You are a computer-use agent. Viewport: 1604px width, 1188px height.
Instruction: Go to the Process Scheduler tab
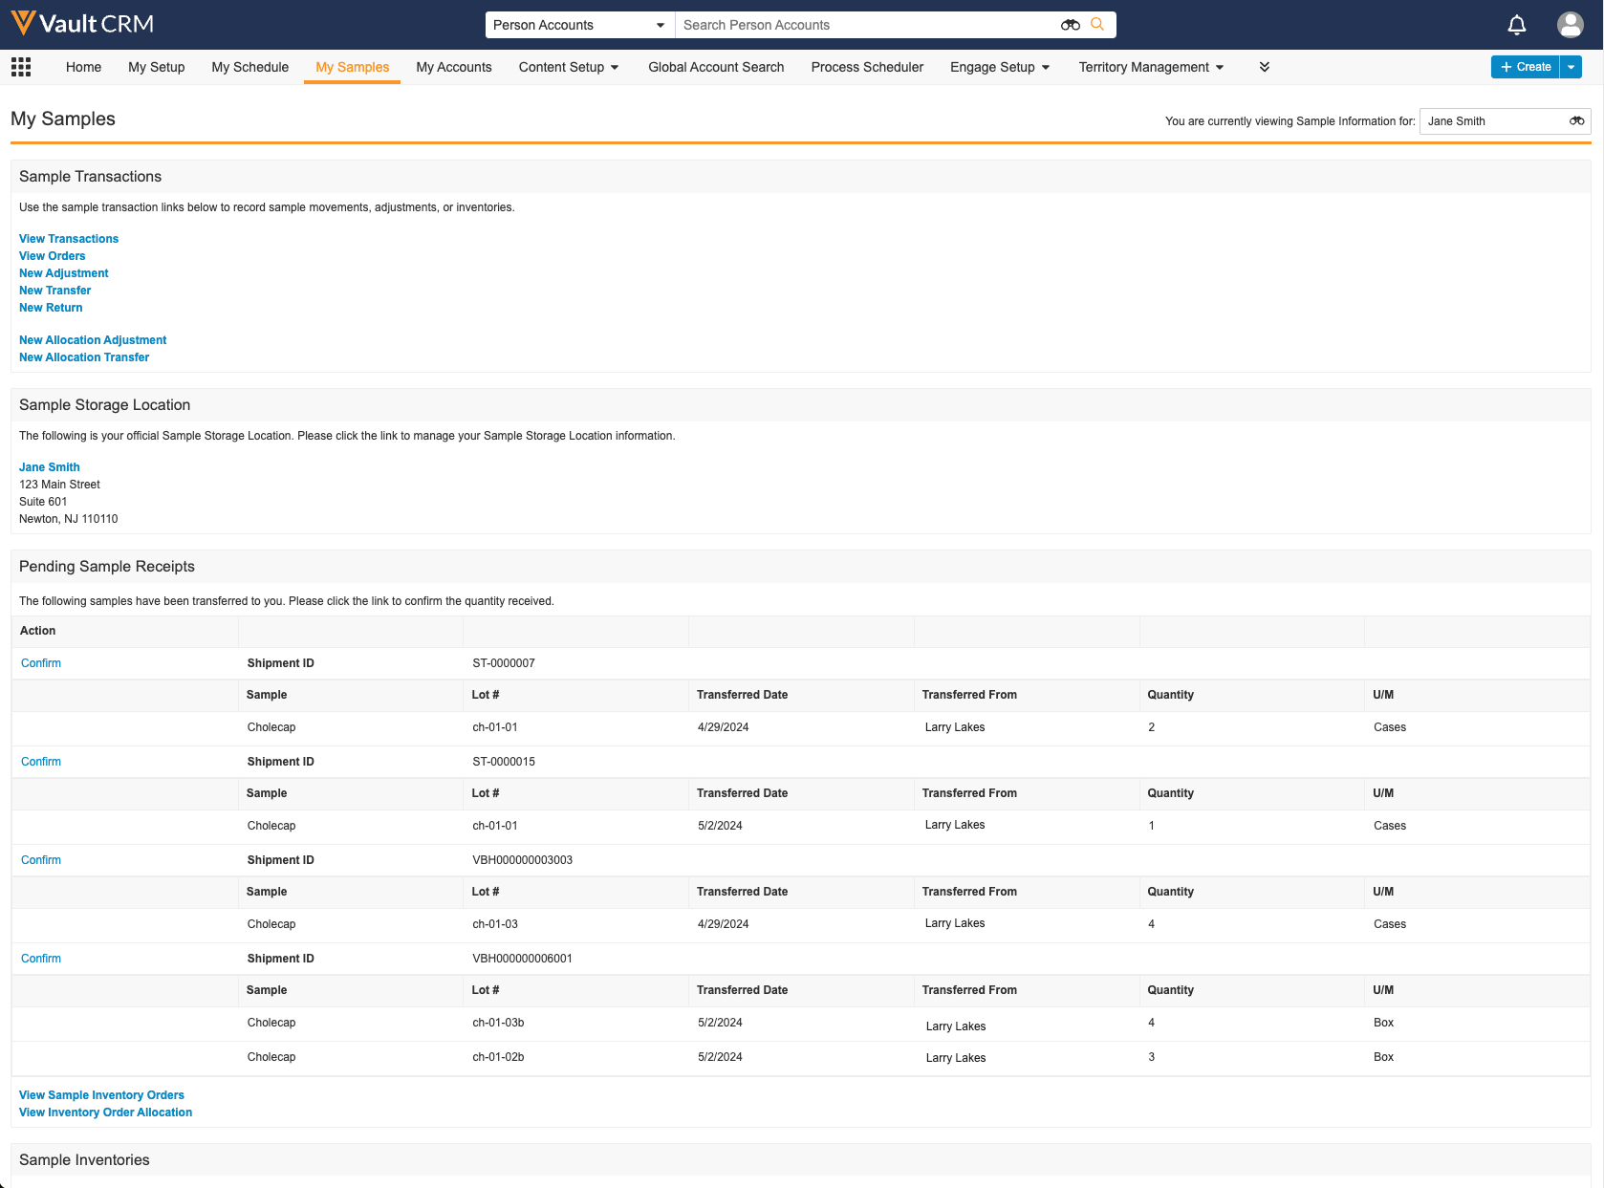tap(867, 67)
